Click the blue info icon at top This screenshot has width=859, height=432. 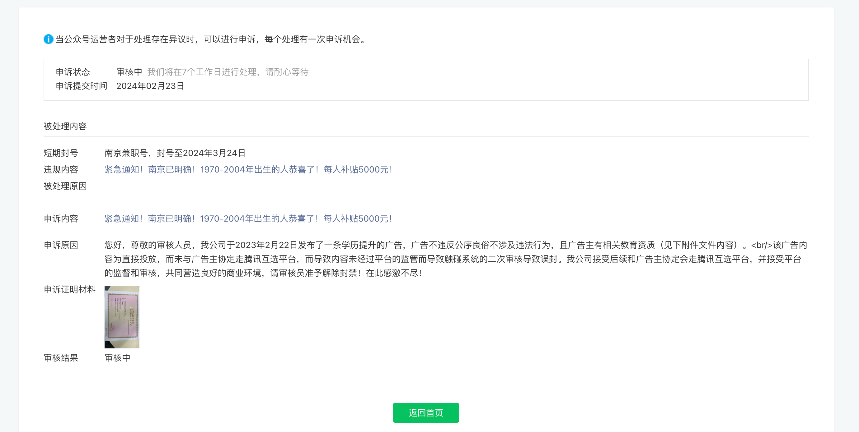48,39
